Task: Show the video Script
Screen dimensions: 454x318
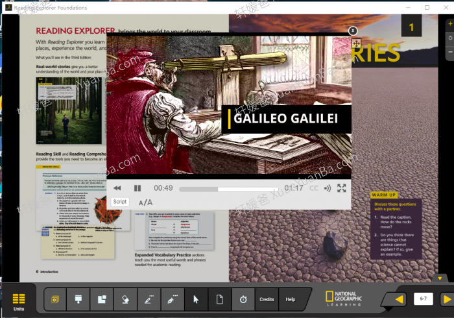Action: (120, 202)
